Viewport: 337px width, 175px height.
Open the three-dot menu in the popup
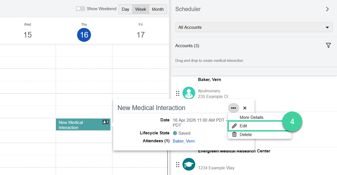[x=233, y=108]
